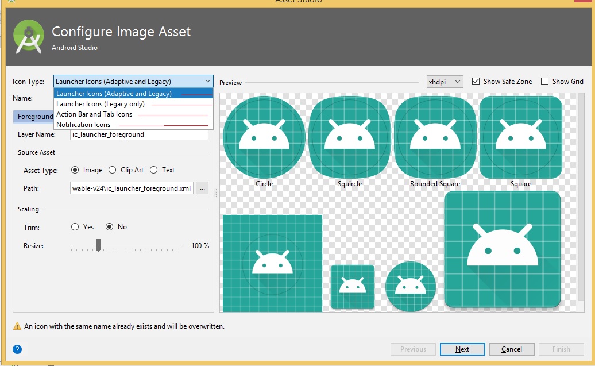Open the xhdpi density dropdown
Image resolution: width=595 pixels, height=366 pixels.
[x=445, y=82]
